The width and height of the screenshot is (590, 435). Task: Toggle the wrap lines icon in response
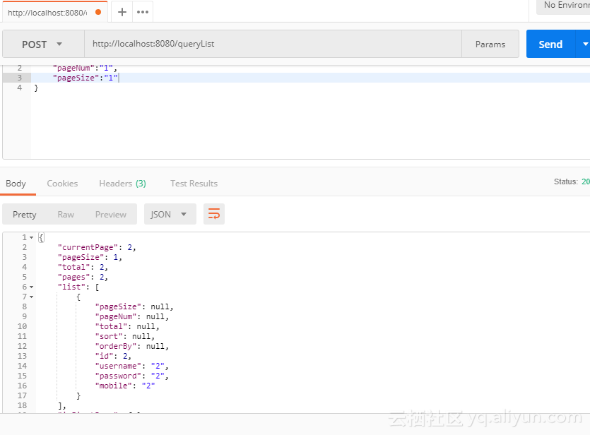click(214, 214)
